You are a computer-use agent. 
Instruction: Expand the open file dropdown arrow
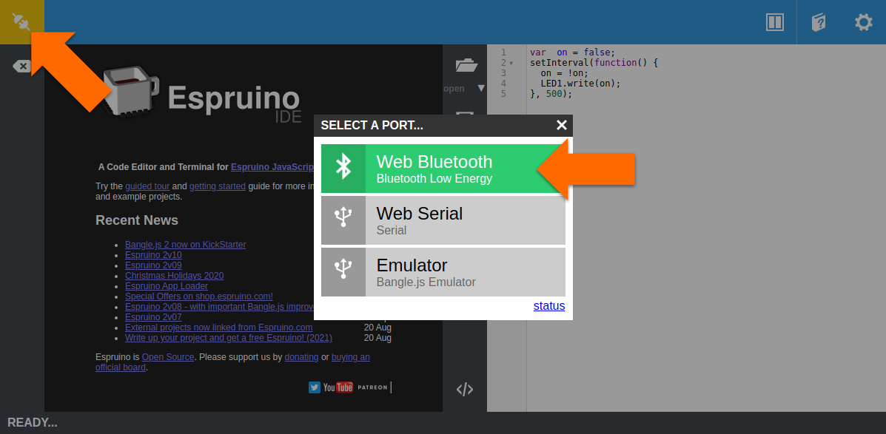coord(481,89)
